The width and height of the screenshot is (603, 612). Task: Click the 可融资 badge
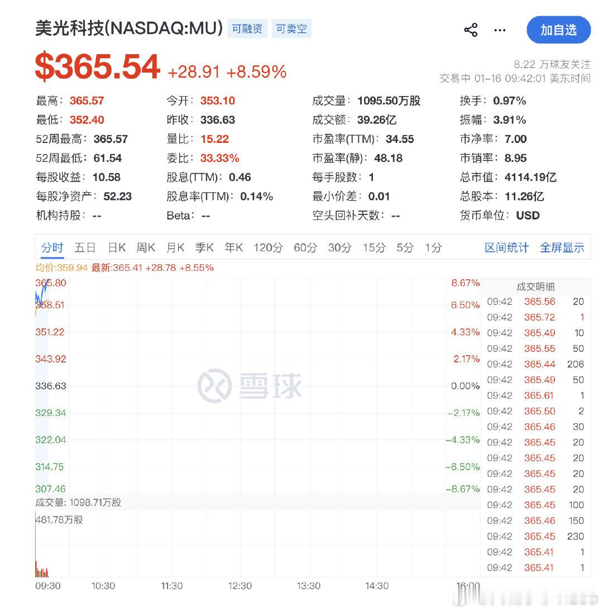pyautogui.click(x=247, y=30)
